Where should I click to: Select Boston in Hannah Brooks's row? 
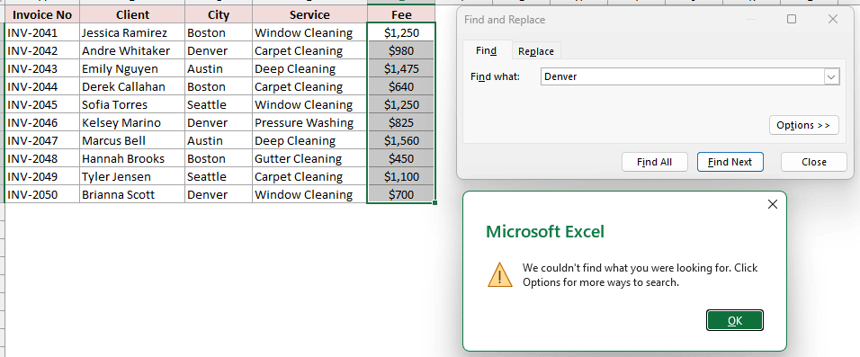[x=219, y=159]
